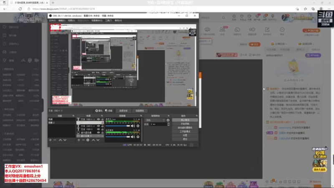Select the first scene in scenes list

(61, 119)
